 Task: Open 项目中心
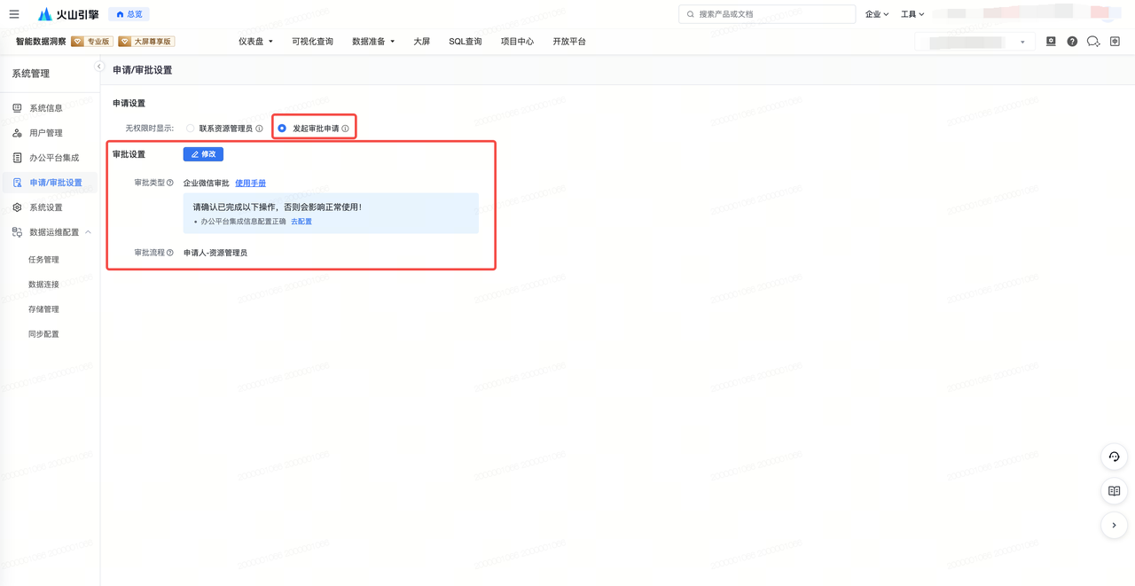(x=517, y=42)
